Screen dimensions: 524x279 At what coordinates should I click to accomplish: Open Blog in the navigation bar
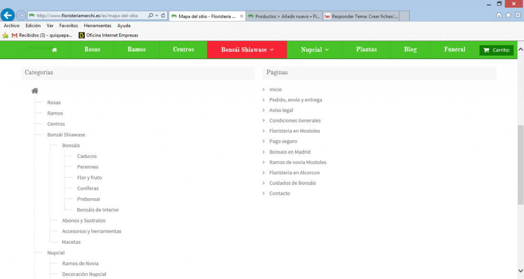tap(410, 50)
